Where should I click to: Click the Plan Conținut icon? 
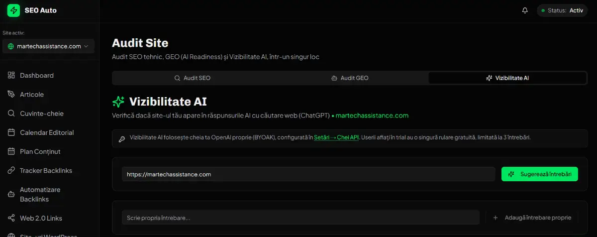pos(11,151)
